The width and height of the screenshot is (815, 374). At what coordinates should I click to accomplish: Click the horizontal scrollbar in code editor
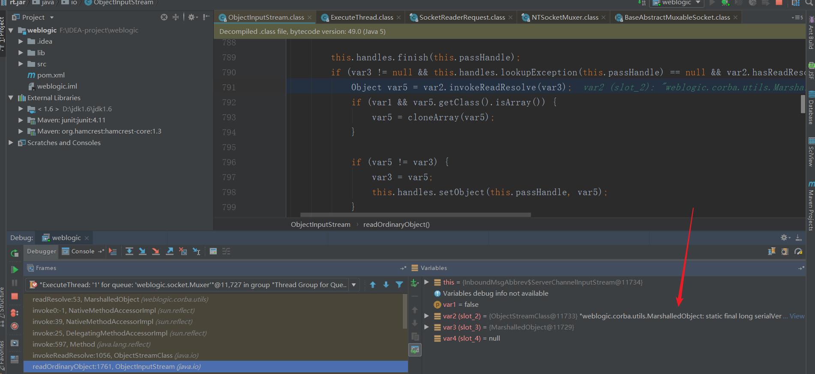[x=416, y=214]
